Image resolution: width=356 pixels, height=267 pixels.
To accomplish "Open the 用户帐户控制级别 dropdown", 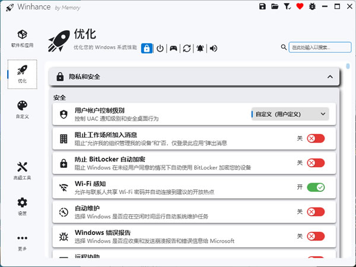I will pos(290,114).
